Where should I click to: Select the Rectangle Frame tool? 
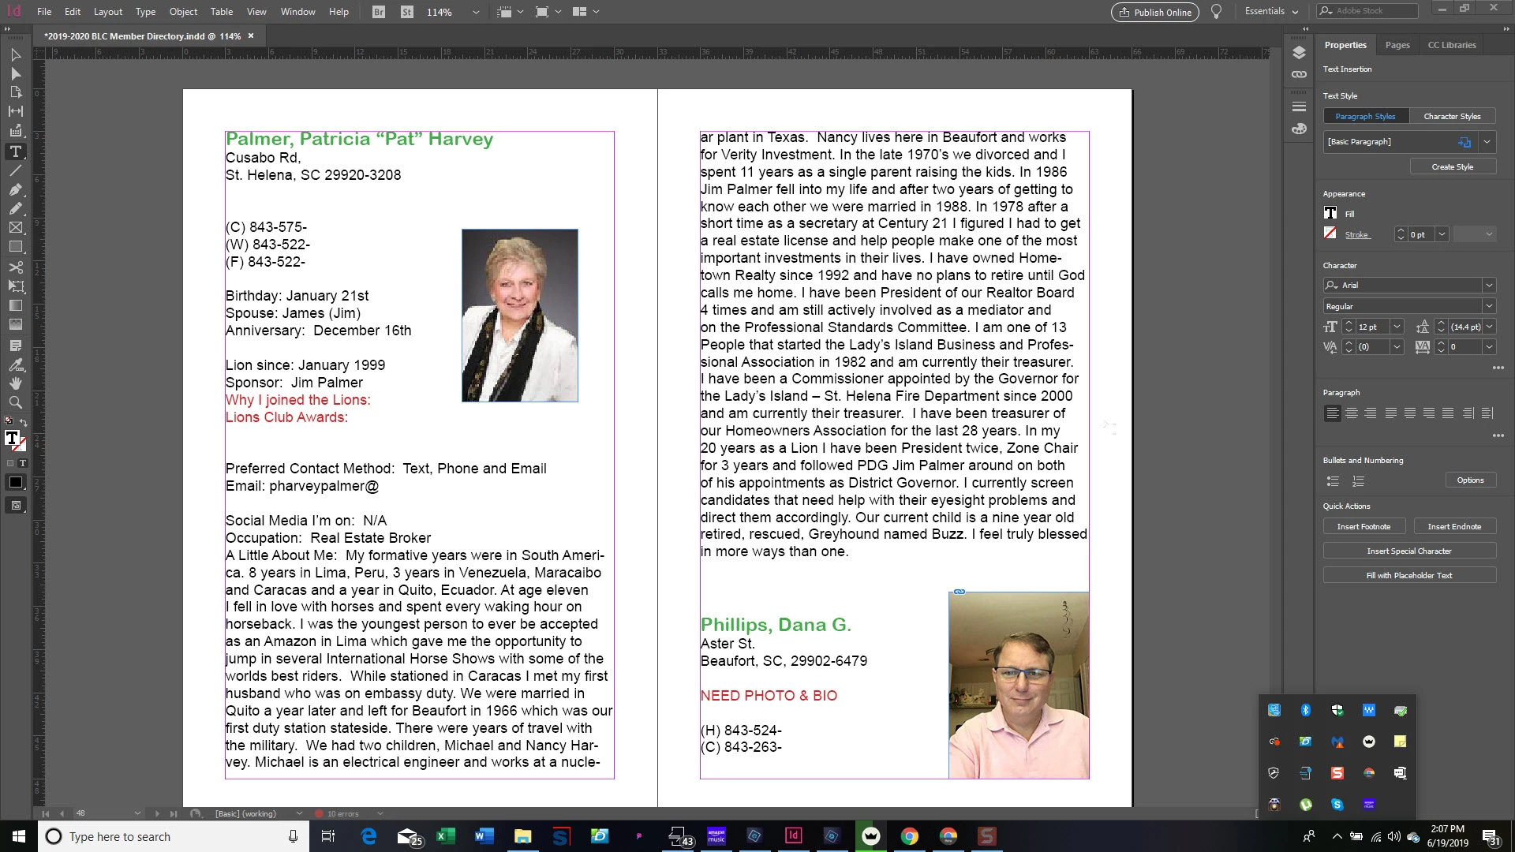click(15, 228)
